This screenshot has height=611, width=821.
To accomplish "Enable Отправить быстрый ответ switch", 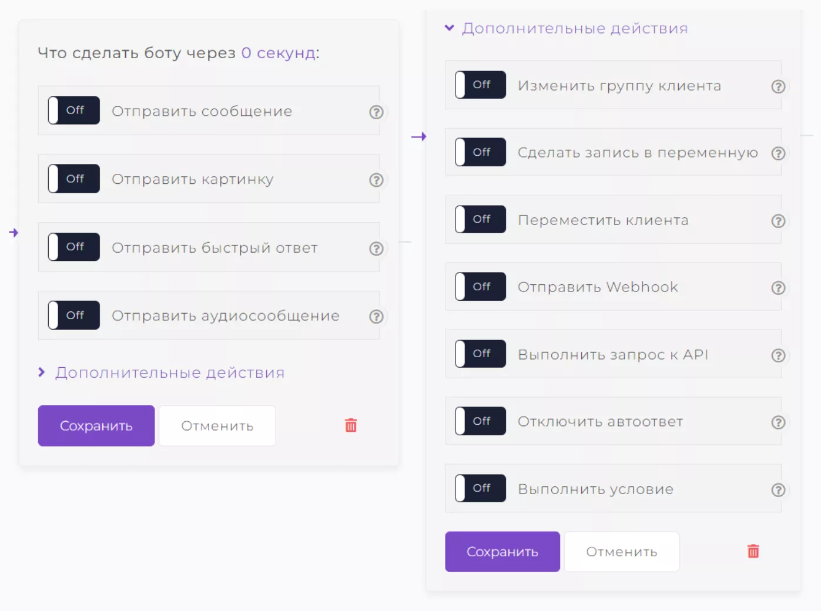I will (73, 247).
